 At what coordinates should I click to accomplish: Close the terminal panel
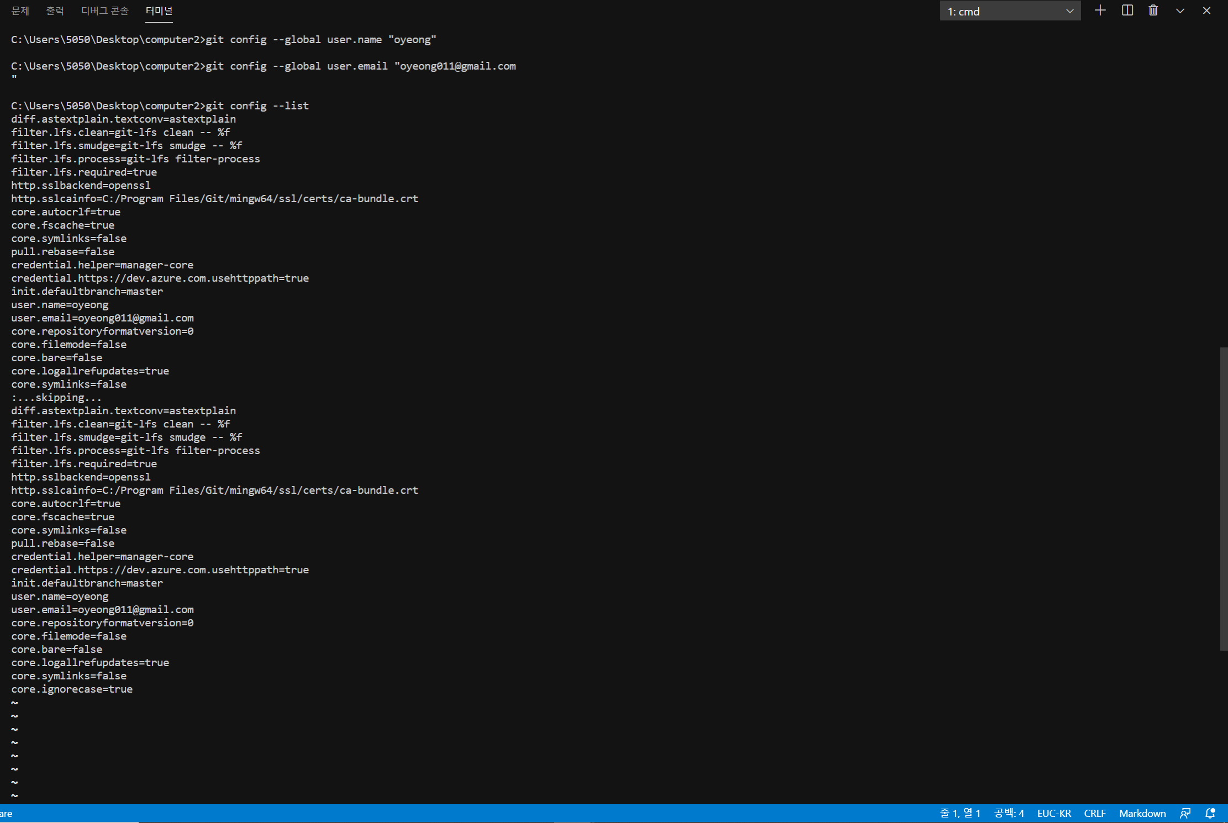pyautogui.click(x=1206, y=10)
